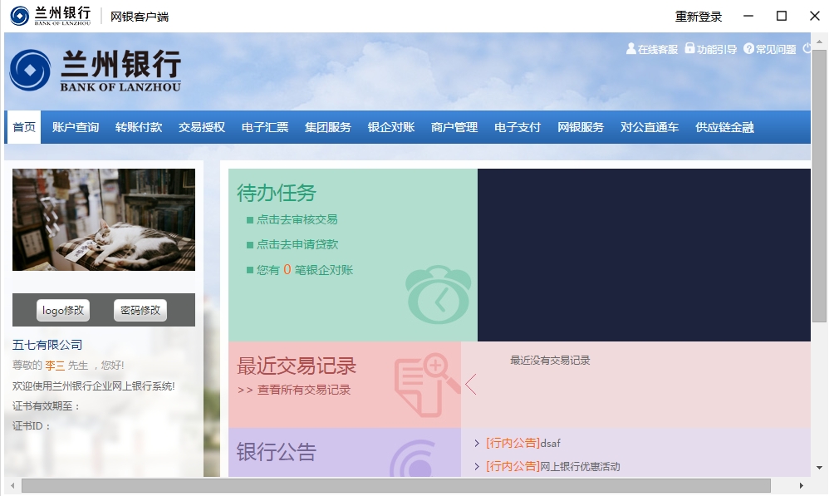This screenshot has width=829, height=496.
Task: Click 点击去申请贷款 link
Action: pos(297,244)
